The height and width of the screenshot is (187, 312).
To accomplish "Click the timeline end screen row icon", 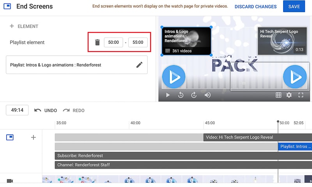I will 10,137.
